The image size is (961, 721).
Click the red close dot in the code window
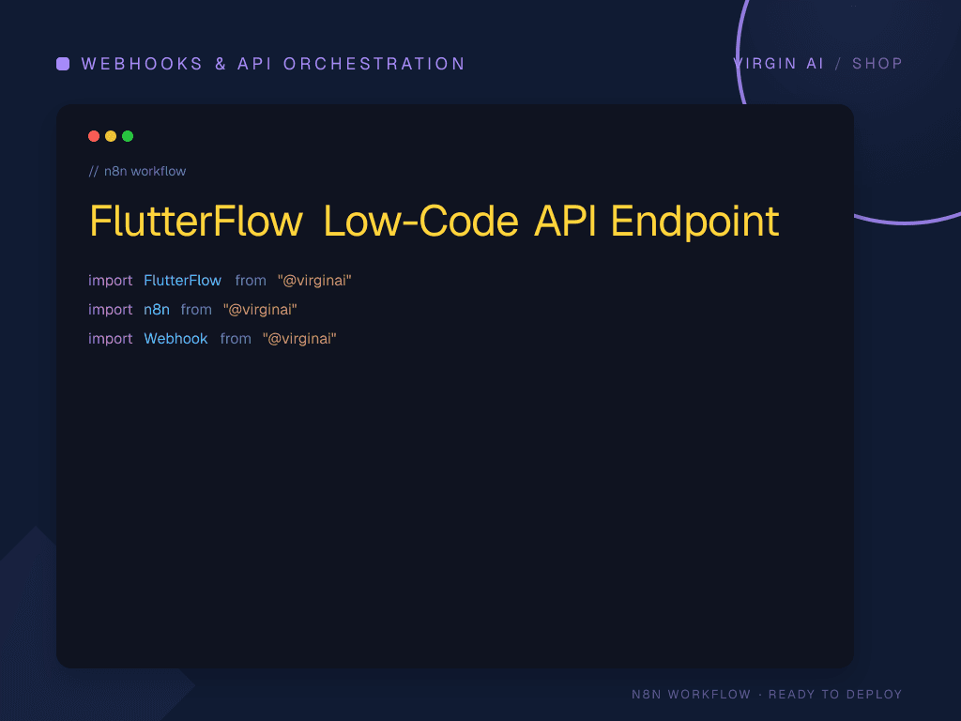tap(94, 136)
